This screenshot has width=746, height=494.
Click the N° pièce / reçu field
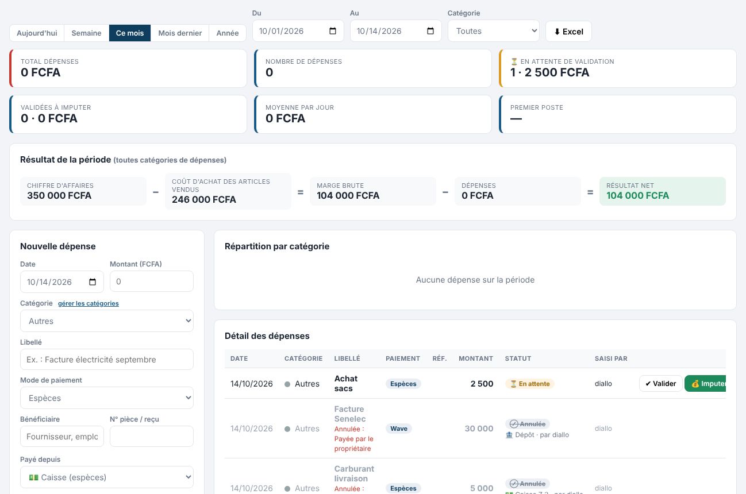click(x=152, y=437)
